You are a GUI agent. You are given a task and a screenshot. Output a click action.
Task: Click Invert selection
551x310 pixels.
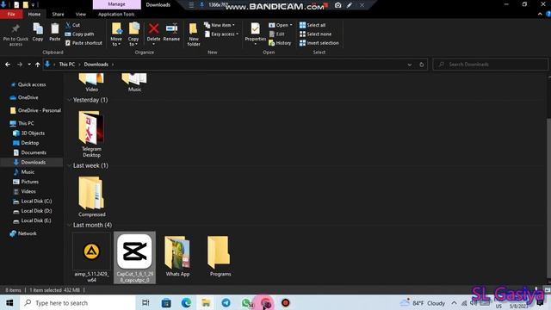319,43
